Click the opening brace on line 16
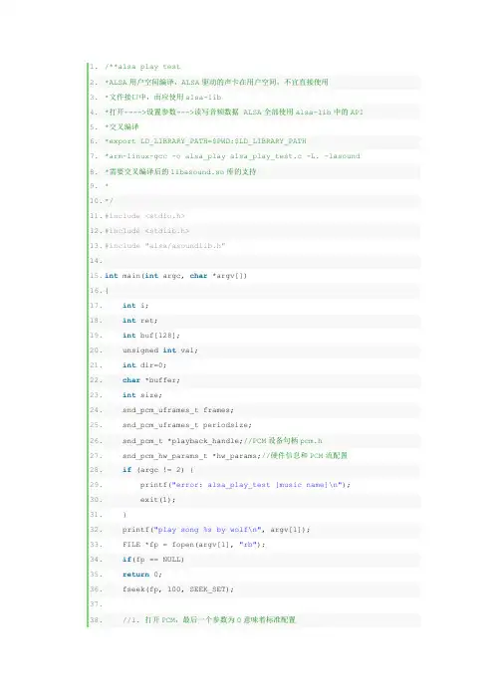The width and height of the screenshot is (494, 699). click(107, 291)
